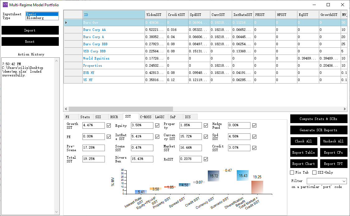Click Export TPT
The image size is (350, 216).
coord(334,164)
